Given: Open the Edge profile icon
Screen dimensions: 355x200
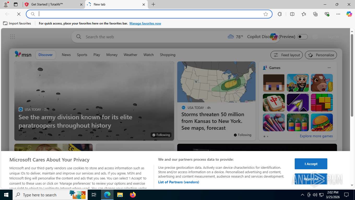Looking at the screenshot, I should pos(6,4).
